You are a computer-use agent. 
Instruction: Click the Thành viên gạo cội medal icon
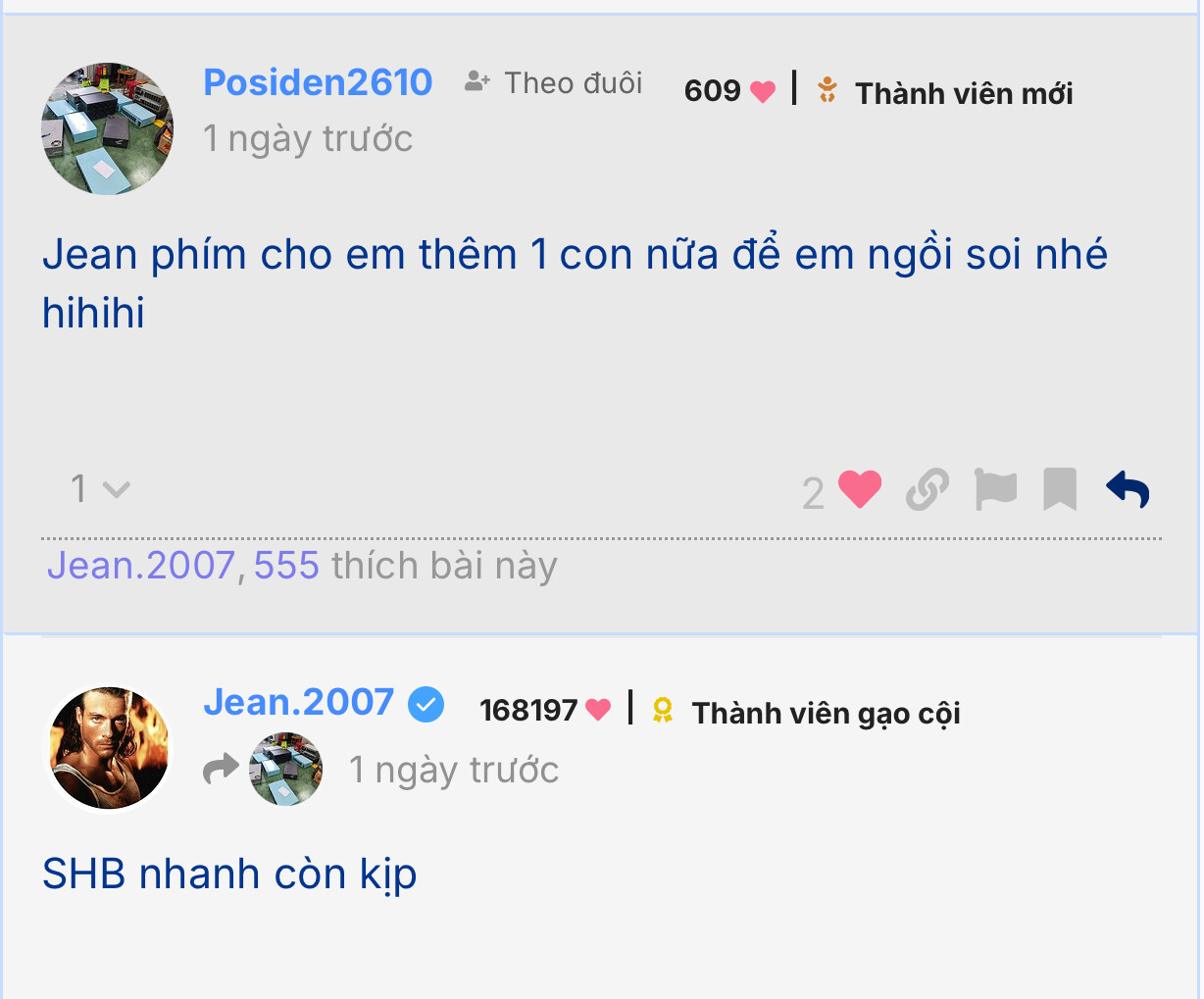click(663, 710)
